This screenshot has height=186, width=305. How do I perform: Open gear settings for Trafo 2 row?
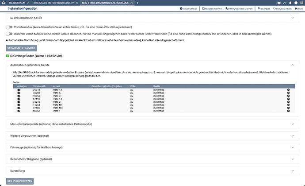[x=288, y=102]
